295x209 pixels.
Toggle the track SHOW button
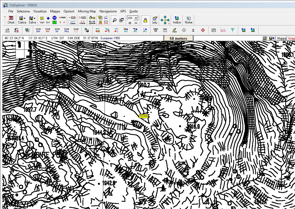click(x=73, y=22)
